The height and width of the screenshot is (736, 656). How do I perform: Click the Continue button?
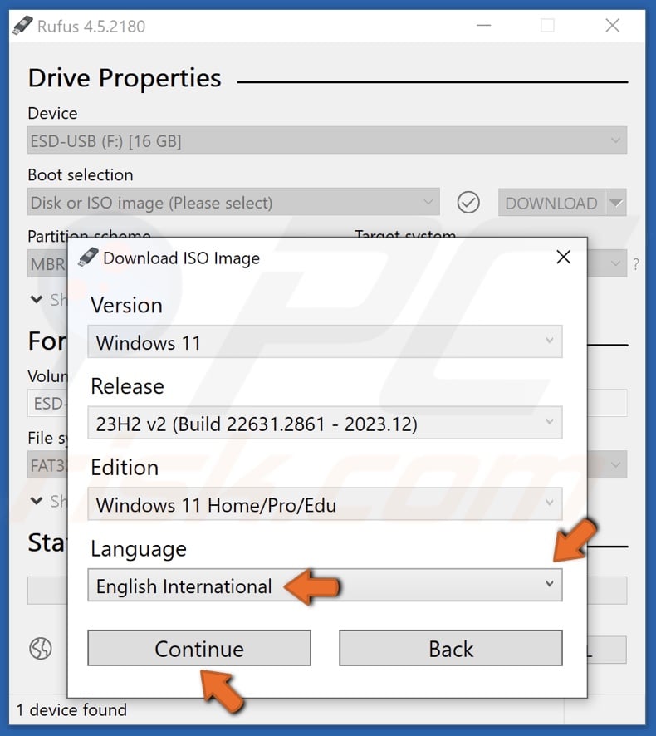[198, 649]
